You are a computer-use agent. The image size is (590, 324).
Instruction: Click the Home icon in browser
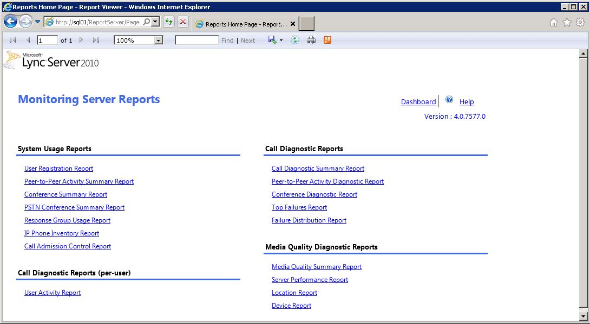(554, 23)
